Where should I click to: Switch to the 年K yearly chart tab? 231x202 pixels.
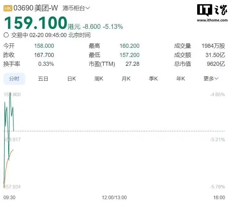tap(181, 79)
